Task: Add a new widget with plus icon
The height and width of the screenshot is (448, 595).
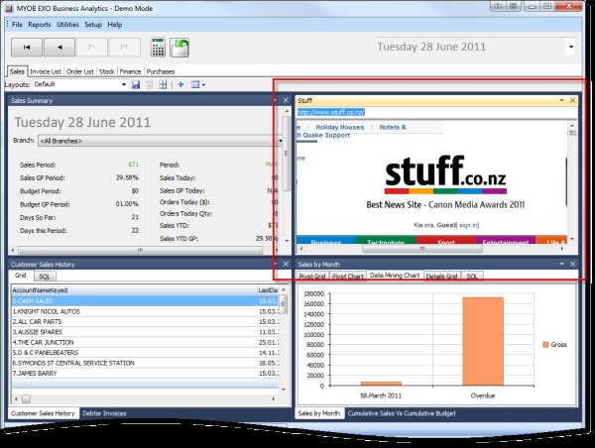Action: tap(180, 84)
